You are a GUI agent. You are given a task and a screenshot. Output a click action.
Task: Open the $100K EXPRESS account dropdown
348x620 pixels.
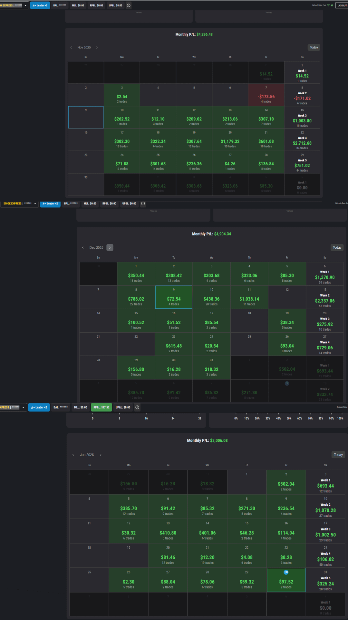pyautogui.click(x=35, y=204)
